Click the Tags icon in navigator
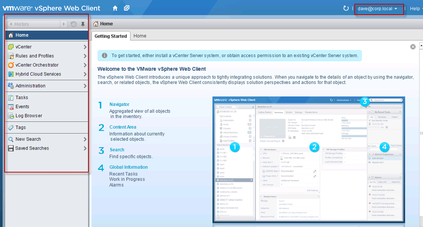Viewport: 423px width, 227px height. pos(11,127)
